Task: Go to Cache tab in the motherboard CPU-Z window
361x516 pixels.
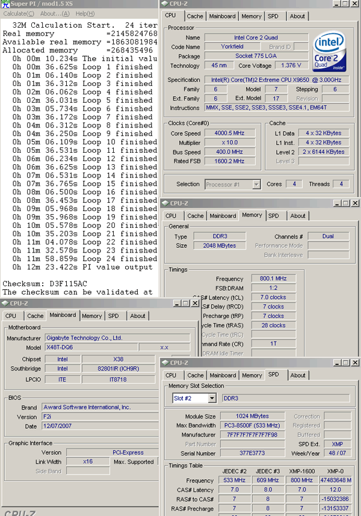Action: [x=35, y=316]
